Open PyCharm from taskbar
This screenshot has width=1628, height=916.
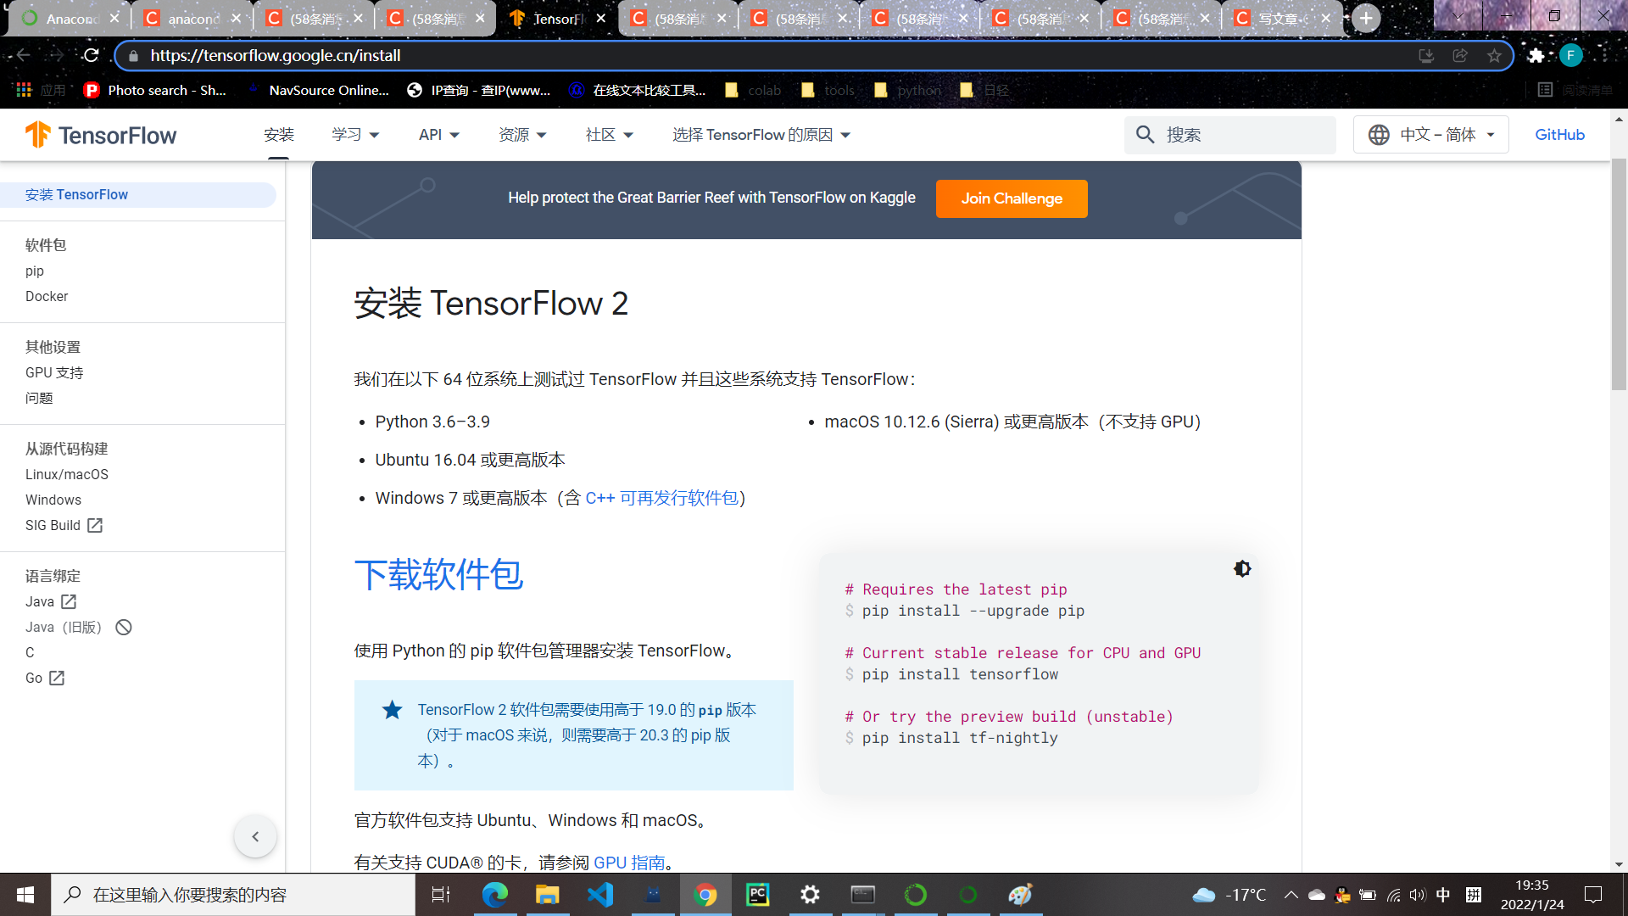(x=757, y=895)
